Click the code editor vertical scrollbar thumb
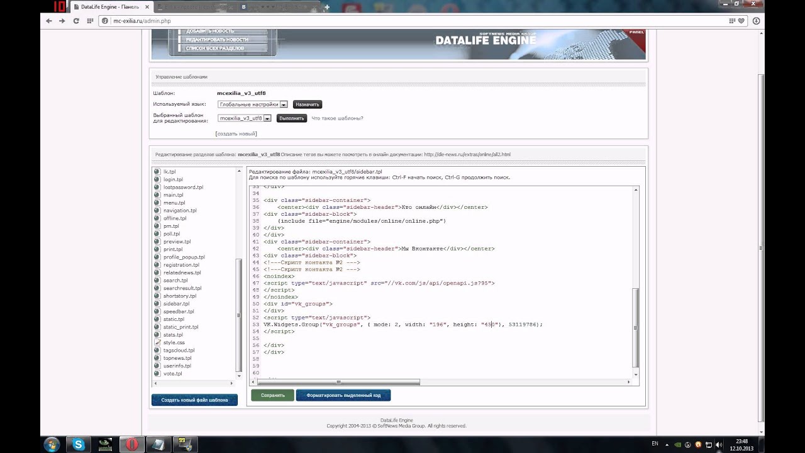Image resolution: width=805 pixels, height=453 pixels. point(636,328)
